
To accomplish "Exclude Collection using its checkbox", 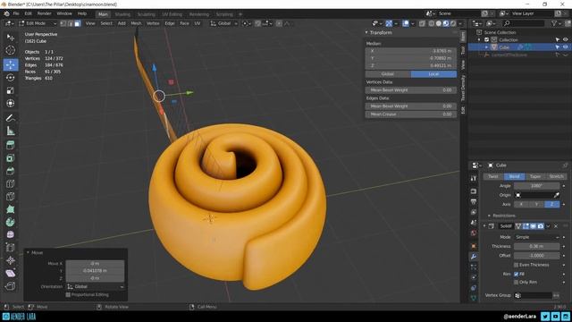I will (486, 39).
